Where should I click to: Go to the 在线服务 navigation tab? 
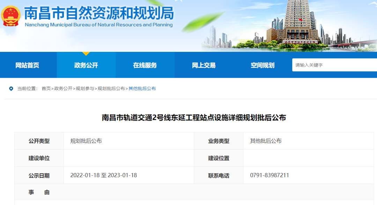coord(145,65)
